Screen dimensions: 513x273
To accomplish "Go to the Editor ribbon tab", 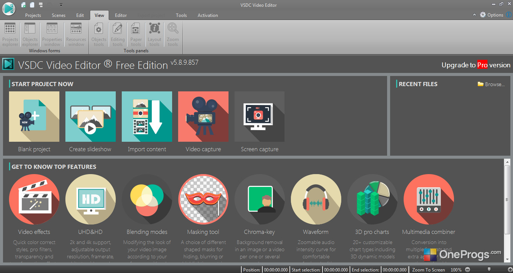I will tap(121, 15).
